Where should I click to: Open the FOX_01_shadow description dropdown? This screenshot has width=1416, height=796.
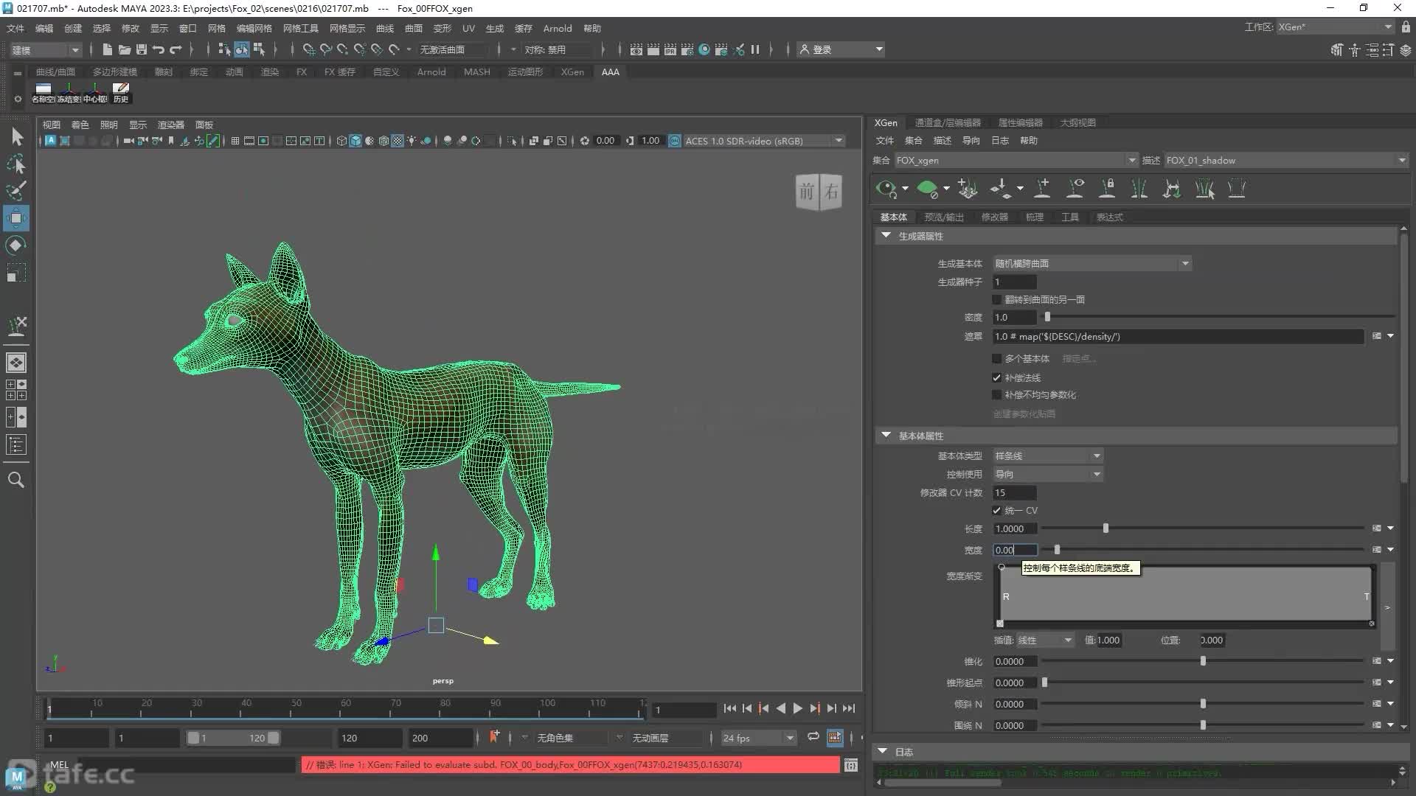(x=1285, y=160)
